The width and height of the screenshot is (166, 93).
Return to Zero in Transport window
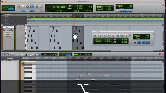(x=100, y=36)
